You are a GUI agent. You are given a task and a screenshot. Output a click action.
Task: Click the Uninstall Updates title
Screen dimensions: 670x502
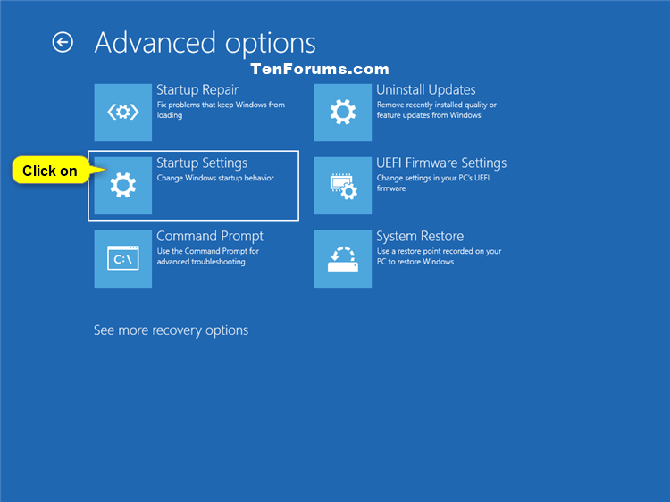(x=426, y=90)
